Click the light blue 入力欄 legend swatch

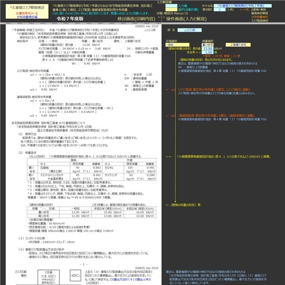click(171, 6)
